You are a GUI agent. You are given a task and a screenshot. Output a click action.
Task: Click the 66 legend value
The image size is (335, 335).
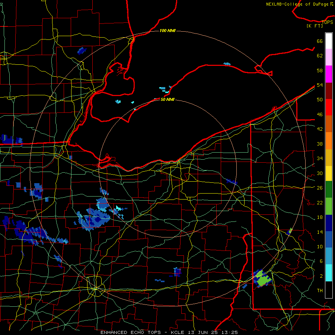coord(320,41)
